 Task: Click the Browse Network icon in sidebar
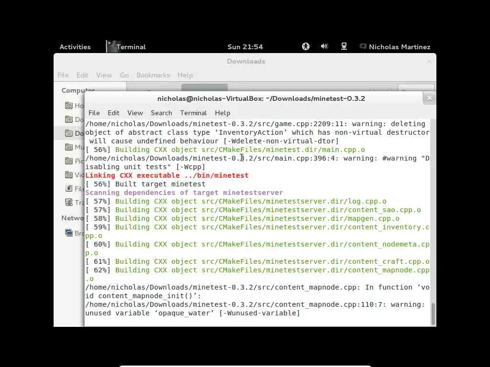pos(69,233)
